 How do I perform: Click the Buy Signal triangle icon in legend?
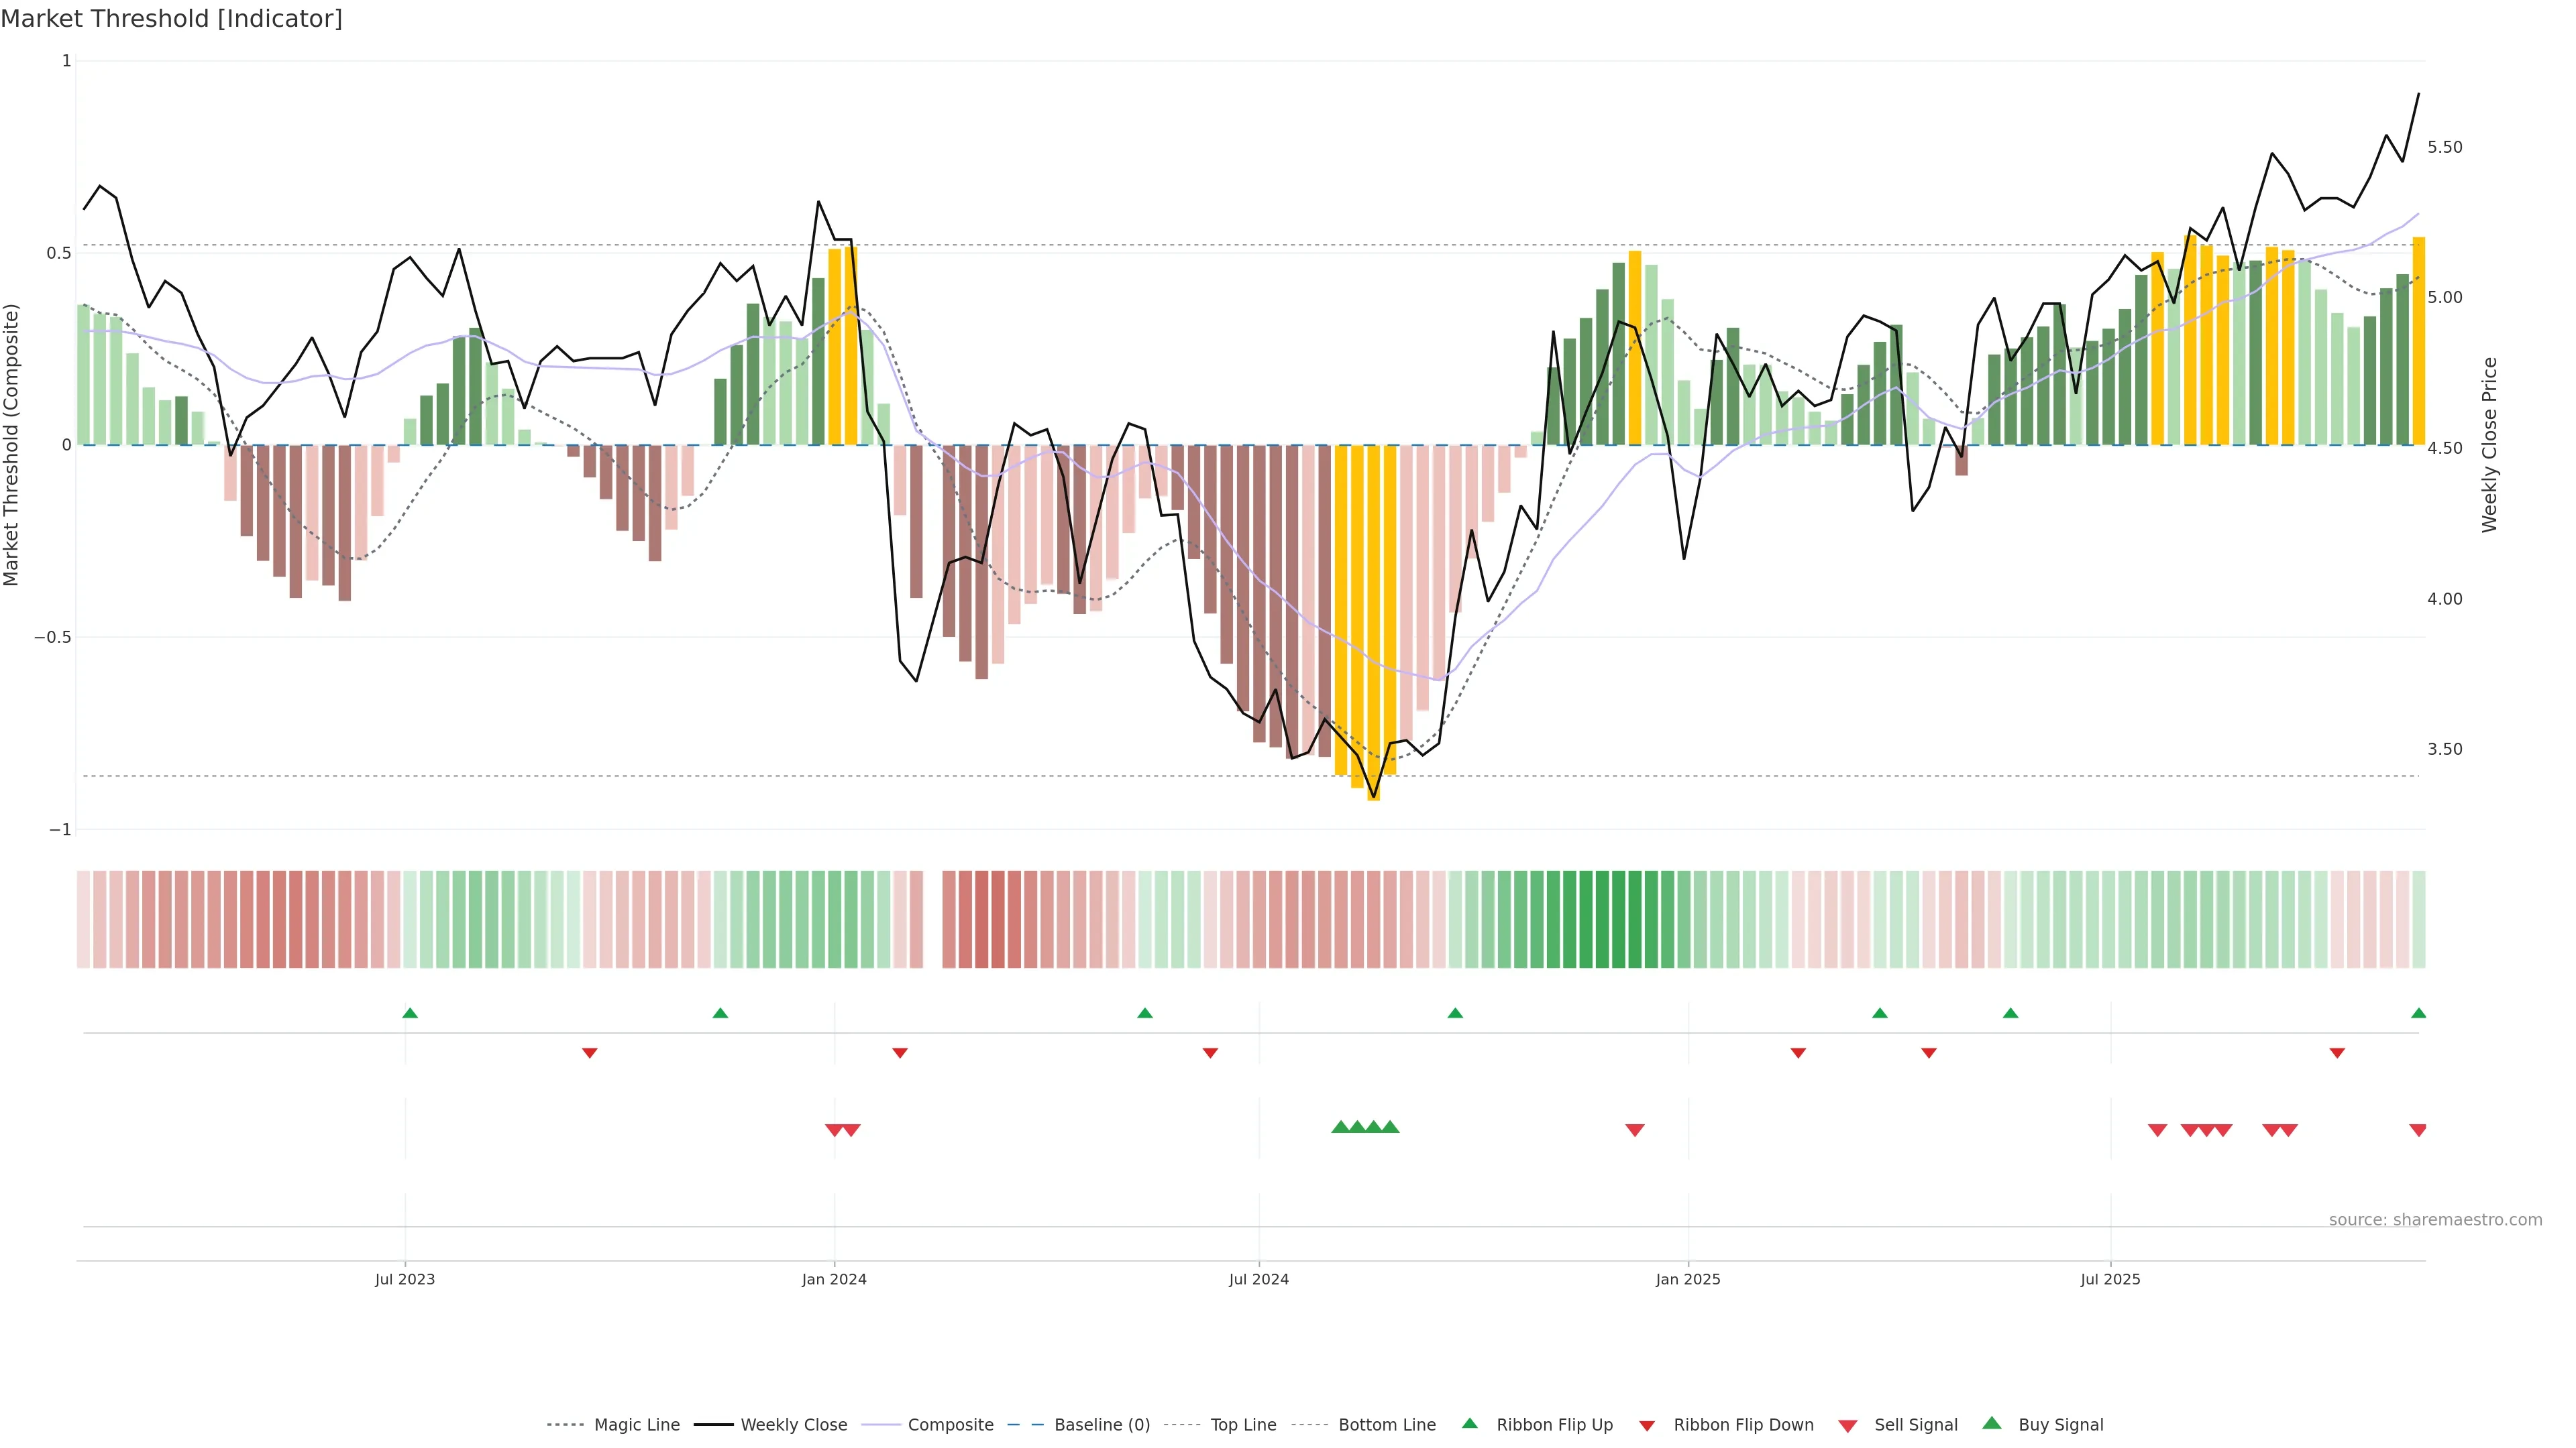(x=1991, y=1423)
